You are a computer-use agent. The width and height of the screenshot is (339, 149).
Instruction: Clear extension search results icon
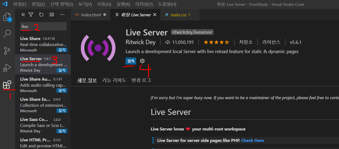tap(52, 14)
